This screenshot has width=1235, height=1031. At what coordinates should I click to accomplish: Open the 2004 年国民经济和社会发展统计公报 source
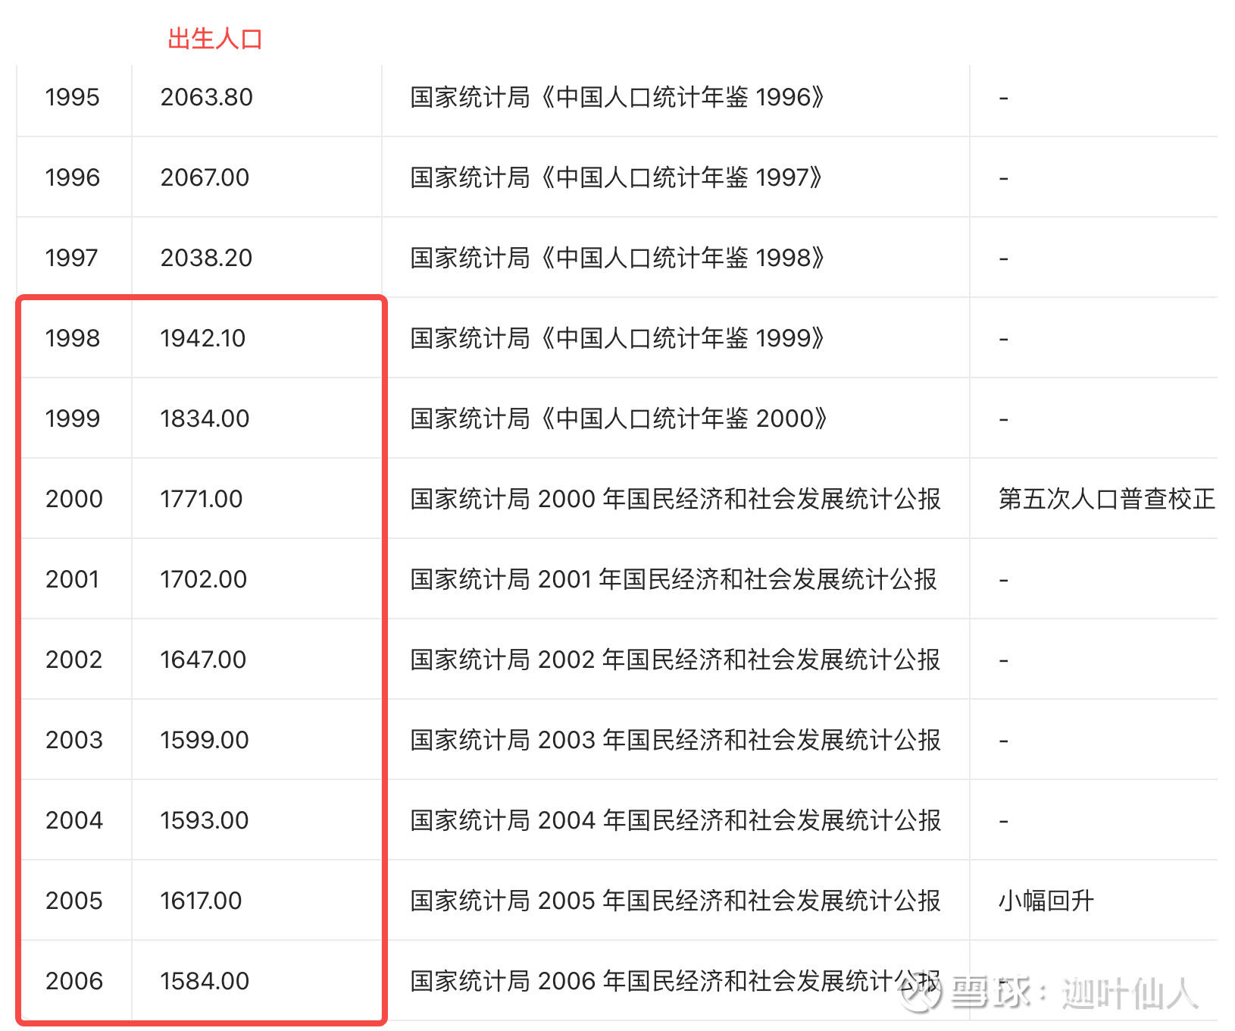click(675, 821)
